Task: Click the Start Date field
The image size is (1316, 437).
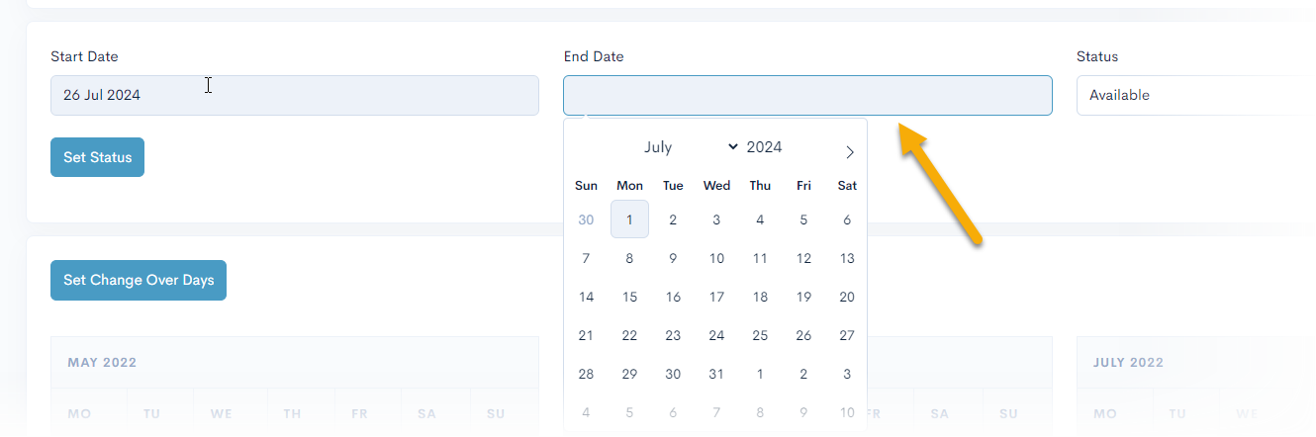Action: pos(294,96)
